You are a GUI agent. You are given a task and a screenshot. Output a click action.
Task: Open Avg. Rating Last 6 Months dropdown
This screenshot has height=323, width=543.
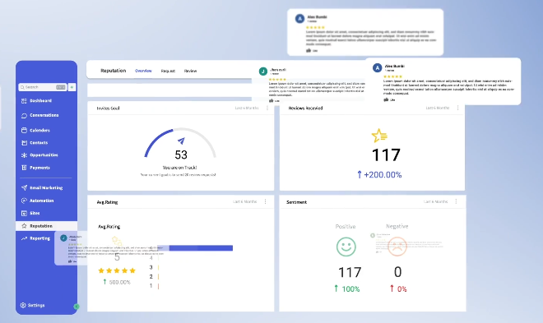(245, 201)
